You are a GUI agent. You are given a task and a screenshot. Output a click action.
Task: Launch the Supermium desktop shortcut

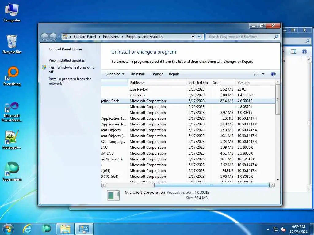coord(12,171)
